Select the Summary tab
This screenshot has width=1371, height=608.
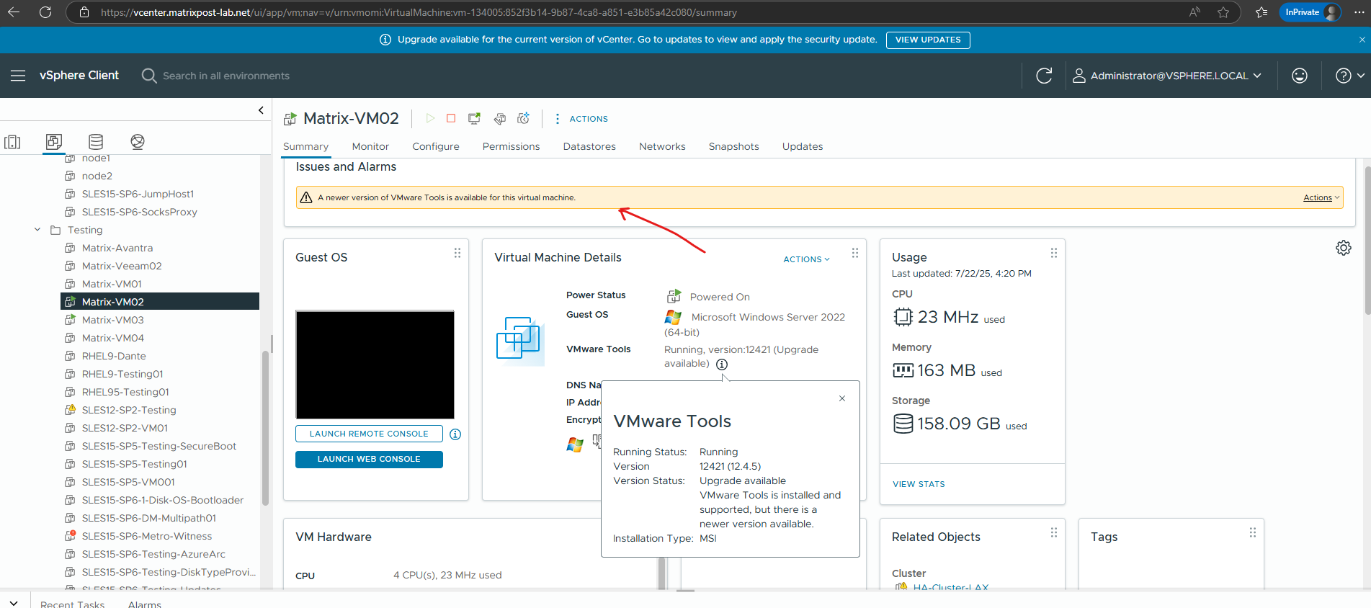coord(305,146)
